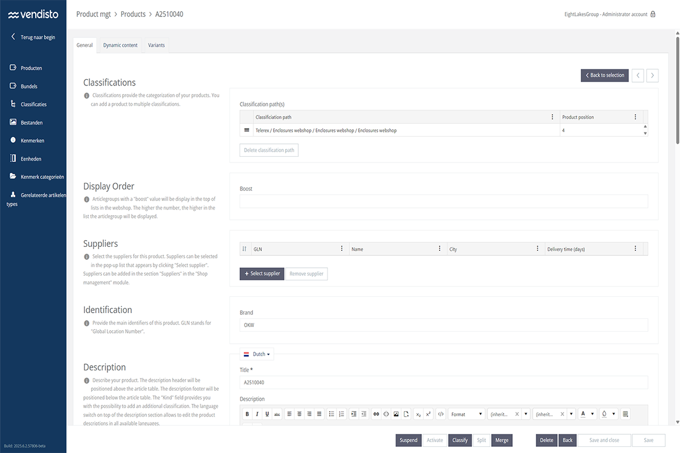Click the create table icon
This screenshot has width=680, height=453.
click(x=626, y=414)
